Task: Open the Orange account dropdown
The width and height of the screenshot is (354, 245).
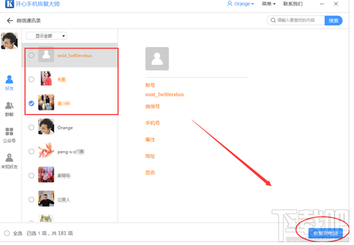Action: pyautogui.click(x=244, y=4)
